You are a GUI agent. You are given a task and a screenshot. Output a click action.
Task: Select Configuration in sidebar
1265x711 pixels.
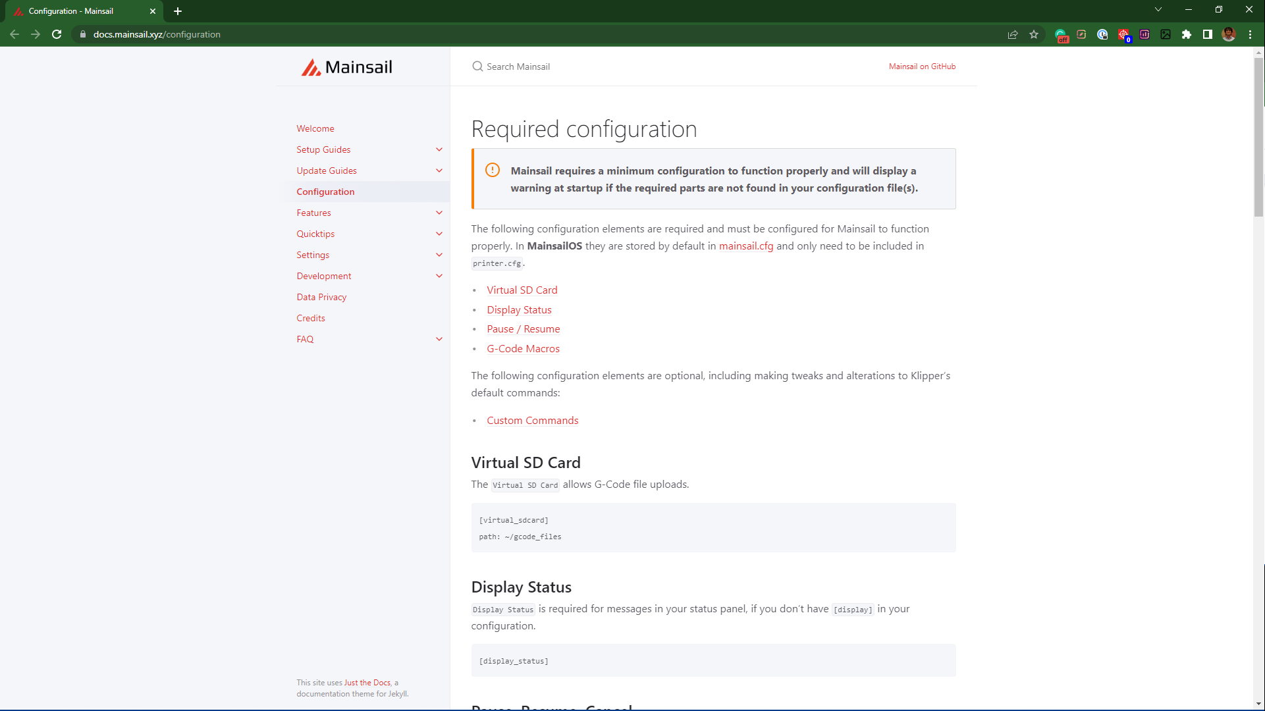(325, 192)
